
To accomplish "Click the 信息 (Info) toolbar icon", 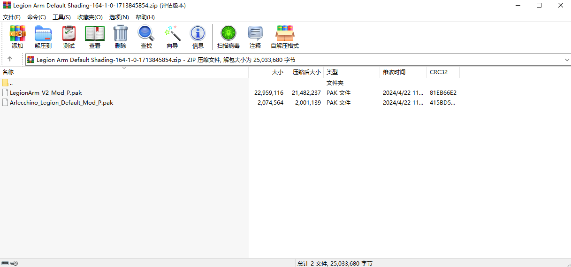I will point(198,33).
